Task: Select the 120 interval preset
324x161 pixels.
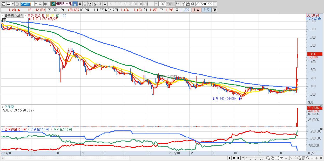Action: pos(145,4)
